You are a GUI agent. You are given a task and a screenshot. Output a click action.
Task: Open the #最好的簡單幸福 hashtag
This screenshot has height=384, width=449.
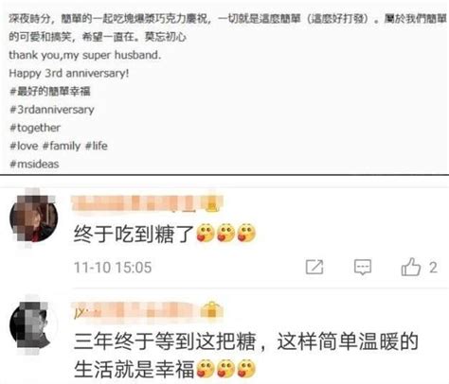click(50, 92)
